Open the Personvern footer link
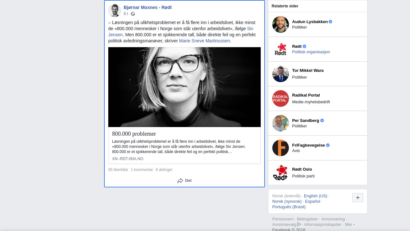The image size is (410, 231). [x=283, y=219]
